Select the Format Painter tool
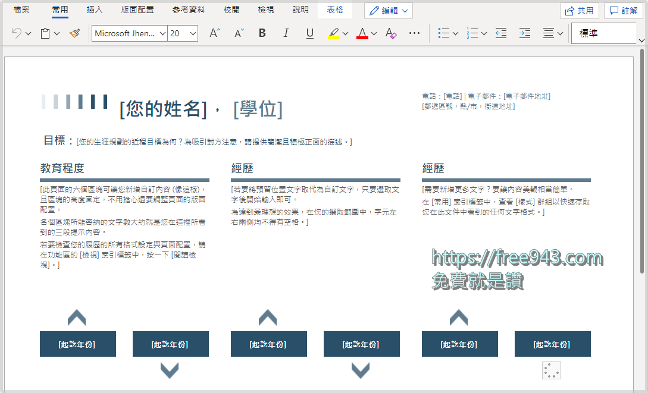This screenshot has height=393, width=648. coord(74,33)
